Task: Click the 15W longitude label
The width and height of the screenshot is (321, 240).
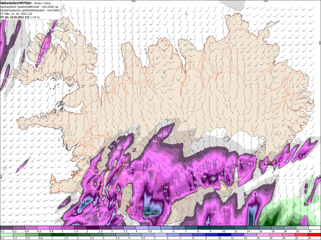Action: 266,1
